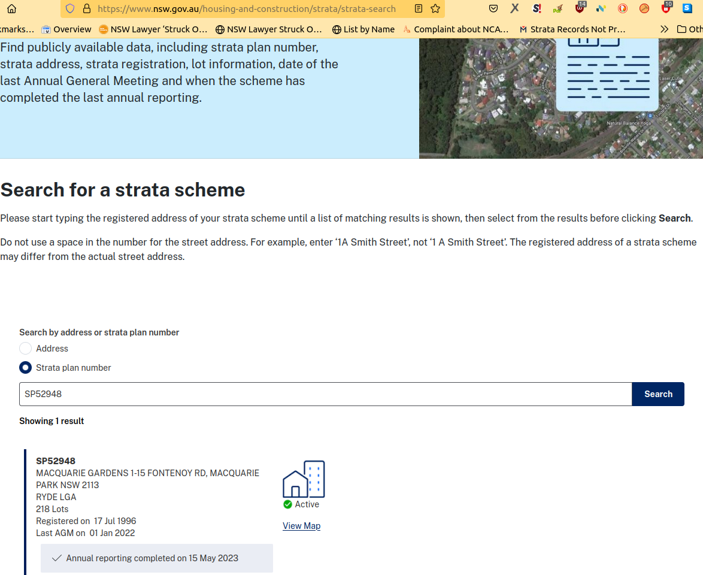
Task: Click the '218 Lots' text
Action: coord(53,509)
